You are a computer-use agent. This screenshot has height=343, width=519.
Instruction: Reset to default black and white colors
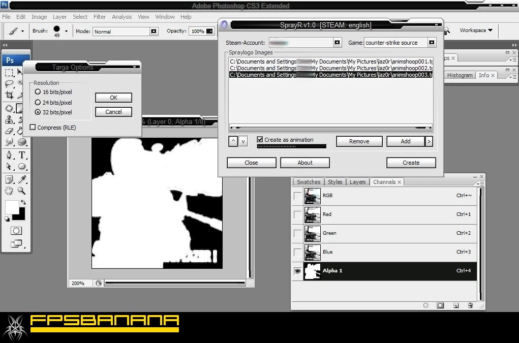(7, 219)
